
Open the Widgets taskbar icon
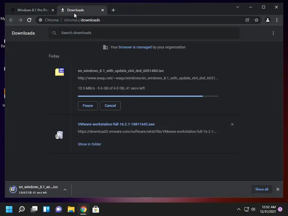point(46,209)
